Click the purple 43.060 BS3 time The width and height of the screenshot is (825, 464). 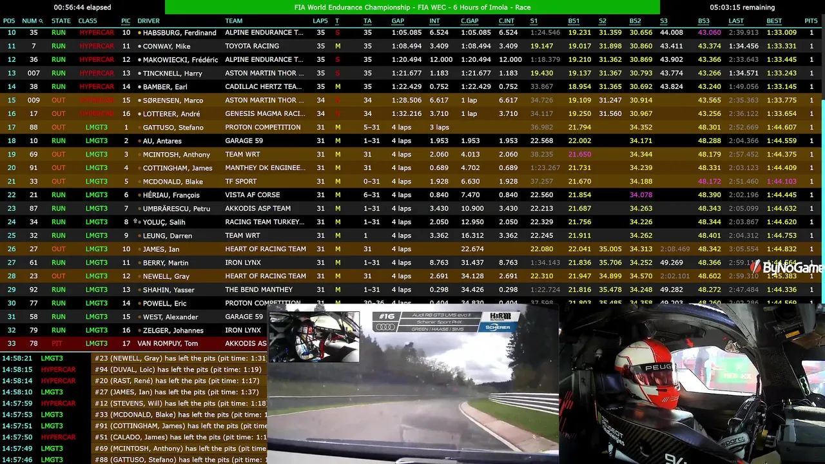pos(710,33)
